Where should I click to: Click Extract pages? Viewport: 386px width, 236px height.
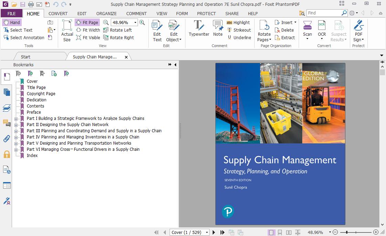[285, 37]
